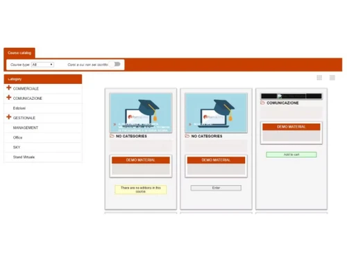
Task: Select the Course catalog tab
Action: [19, 53]
